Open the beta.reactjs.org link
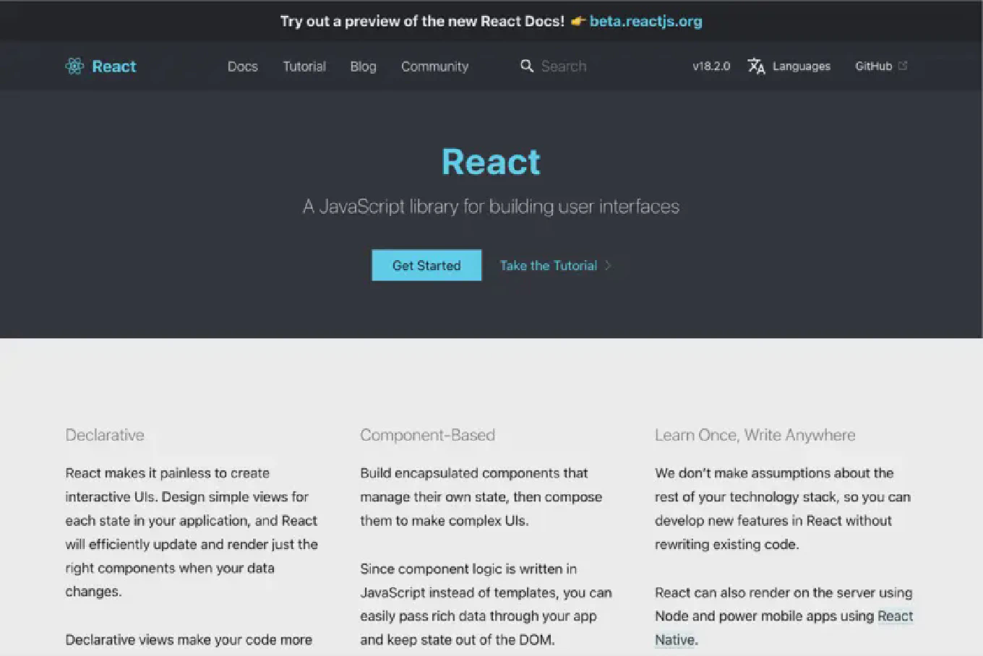 (x=645, y=22)
